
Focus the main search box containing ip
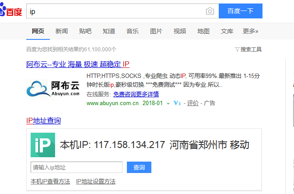tap(122, 11)
